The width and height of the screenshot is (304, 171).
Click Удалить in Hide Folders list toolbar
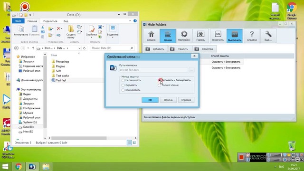[x=180, y=49]
